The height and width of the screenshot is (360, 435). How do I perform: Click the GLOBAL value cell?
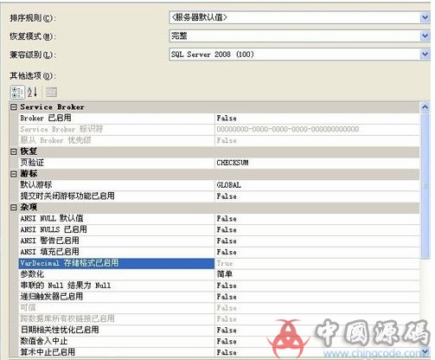(x=317, y=185)
